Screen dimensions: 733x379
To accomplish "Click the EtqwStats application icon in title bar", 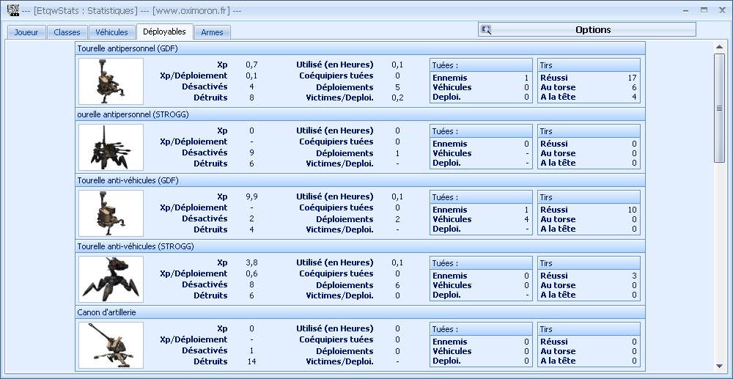I will pyautogui.click(x=13, y=10).
